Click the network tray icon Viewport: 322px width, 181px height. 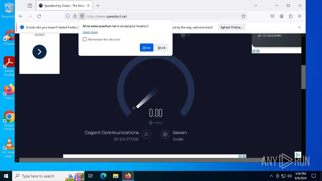coord(284,176)
